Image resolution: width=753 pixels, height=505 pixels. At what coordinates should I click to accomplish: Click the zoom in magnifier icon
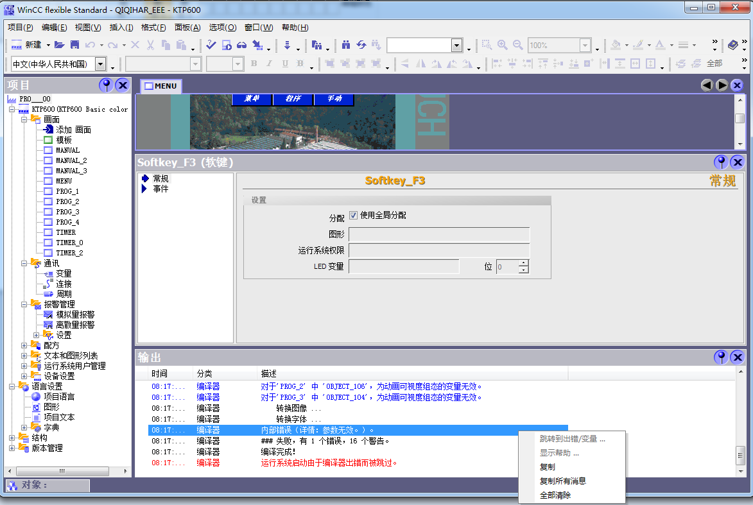pyautogui.click(x=502, y=45)
